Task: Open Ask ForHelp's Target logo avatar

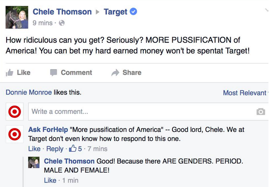Action: coord(15,134)
